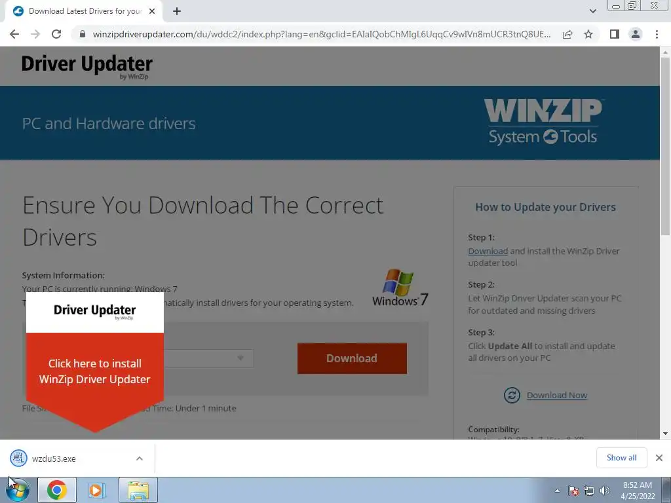Open the Chrome profile menu
The height and width of the screenshot is (503, 671).
coord(636,34)
